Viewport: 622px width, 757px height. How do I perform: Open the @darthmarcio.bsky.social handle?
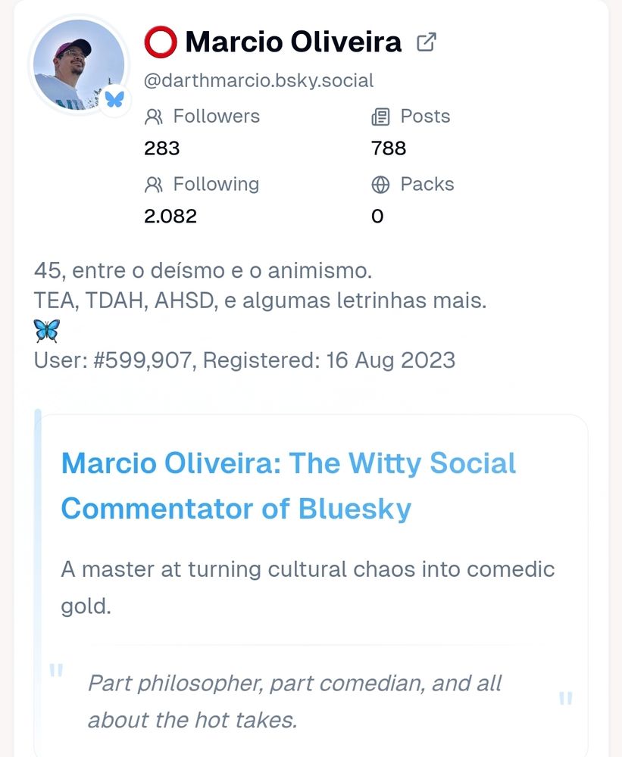pos(258,81)
